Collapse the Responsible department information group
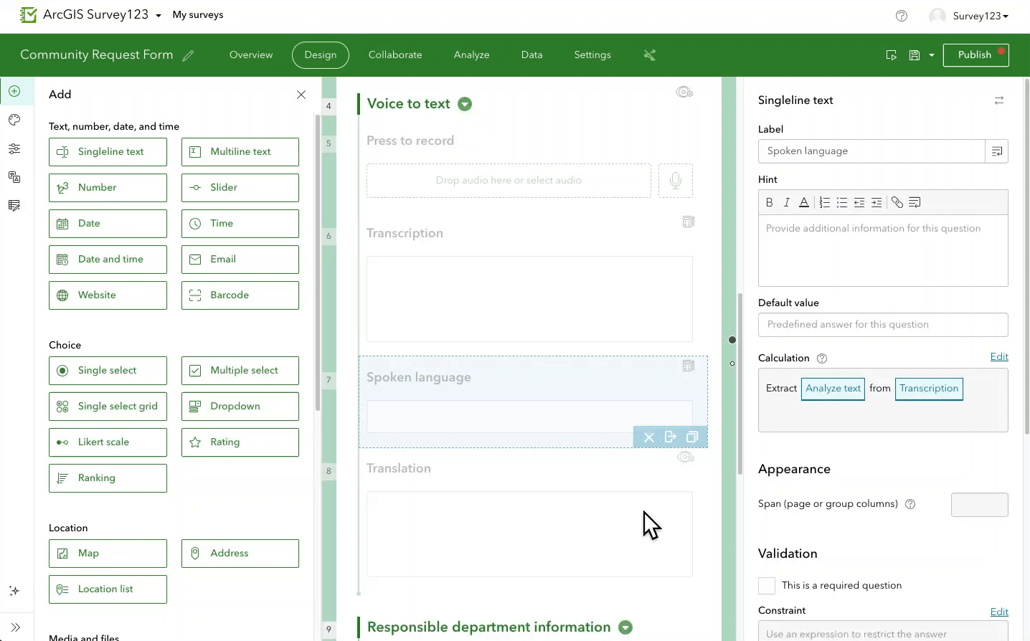This screenshot has width=1030, height=641. point(625,627)
